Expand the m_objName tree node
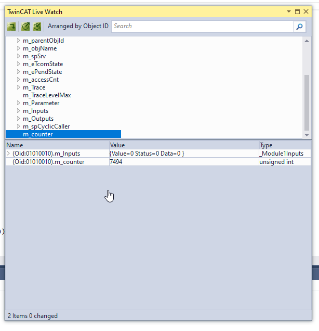The image size is (319, 331). pyautogui.click(x=18, y=48)
